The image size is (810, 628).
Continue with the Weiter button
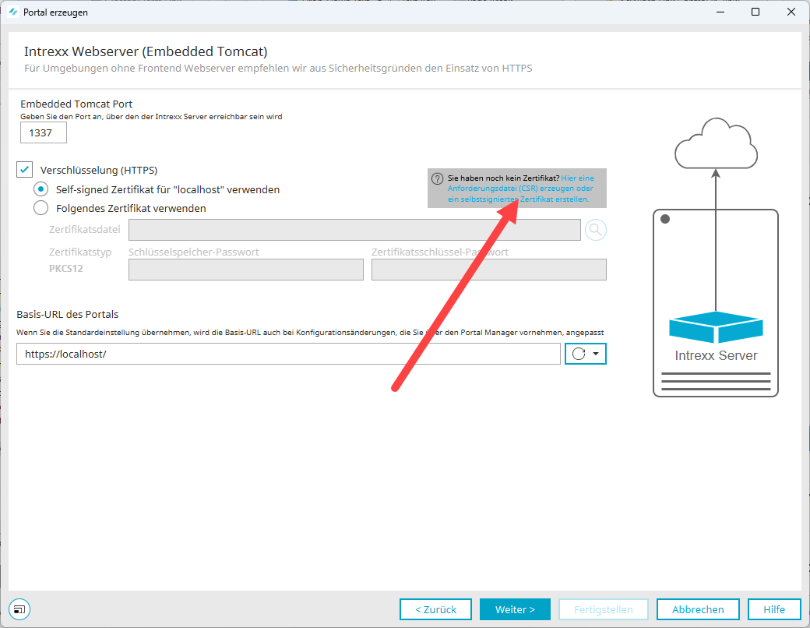(x=515, y=609)
